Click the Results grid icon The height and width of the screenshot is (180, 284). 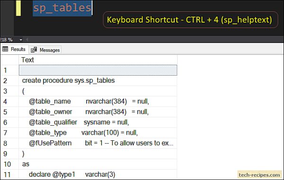point(5,49)
